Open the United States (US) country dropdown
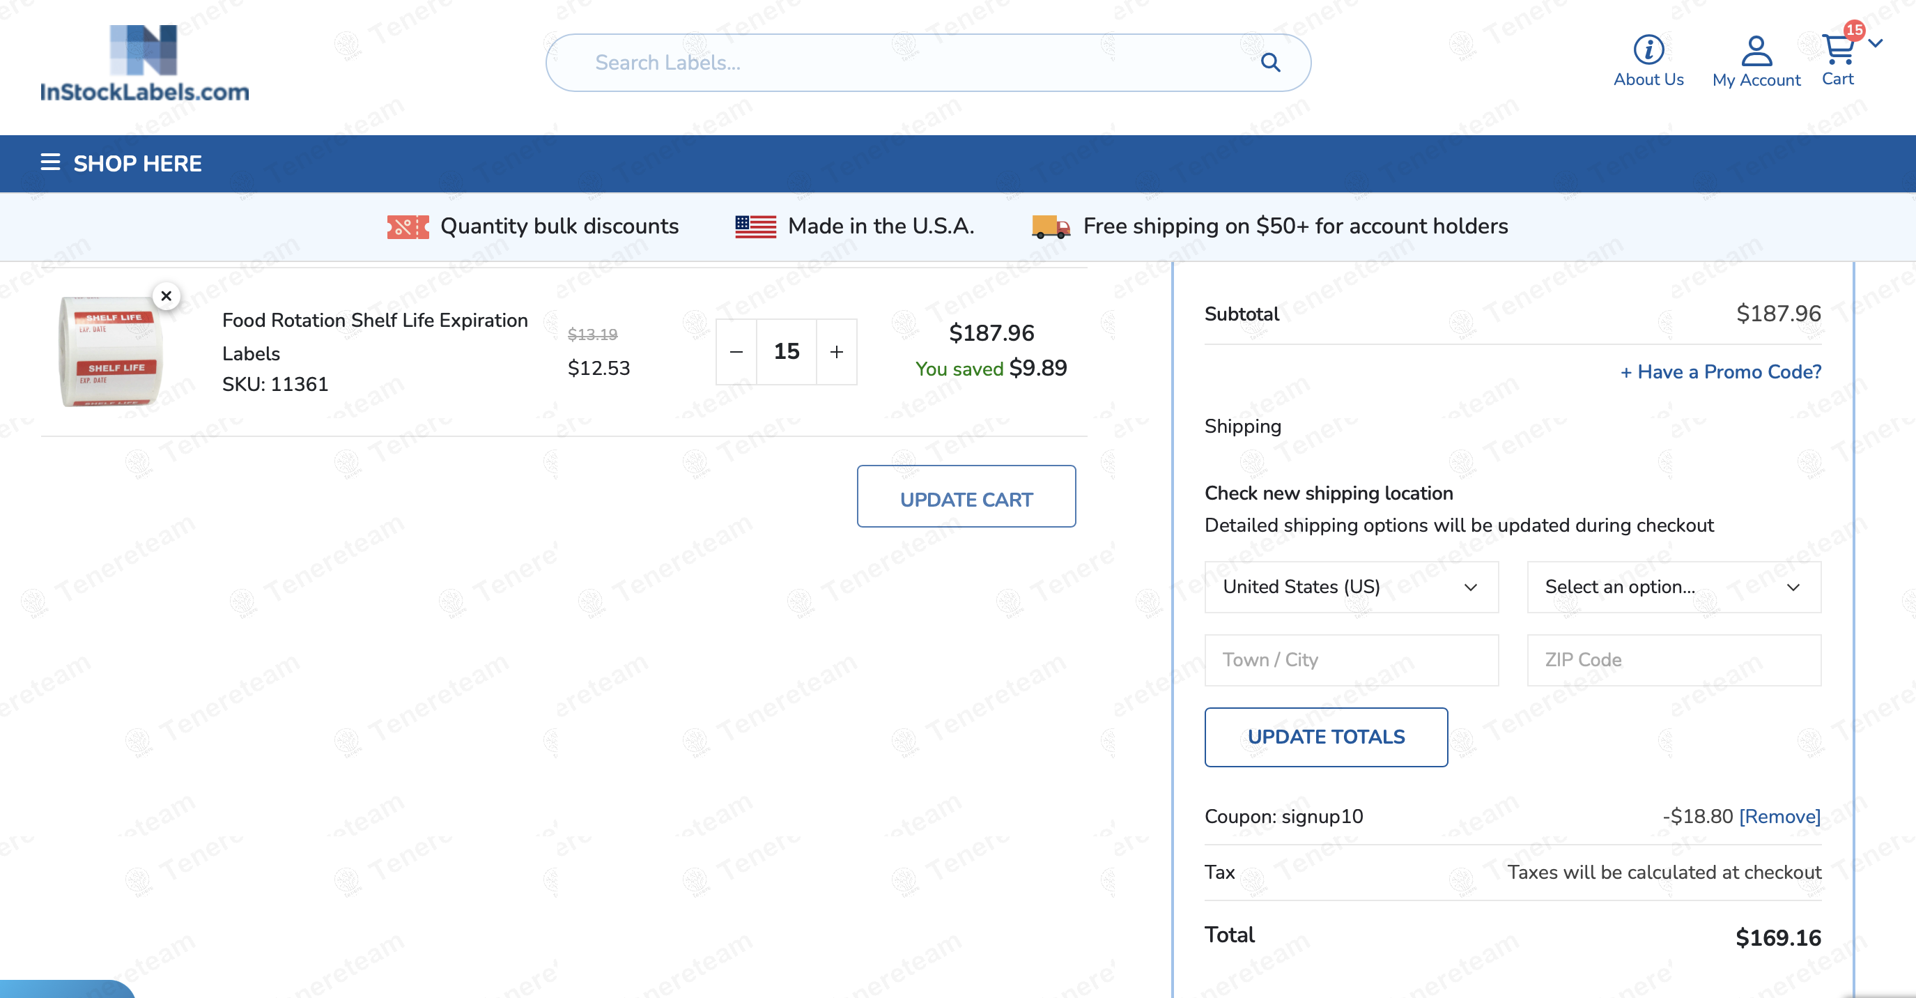The image size is (1916, 998). pyautogui.click(x=1351, y=588)
